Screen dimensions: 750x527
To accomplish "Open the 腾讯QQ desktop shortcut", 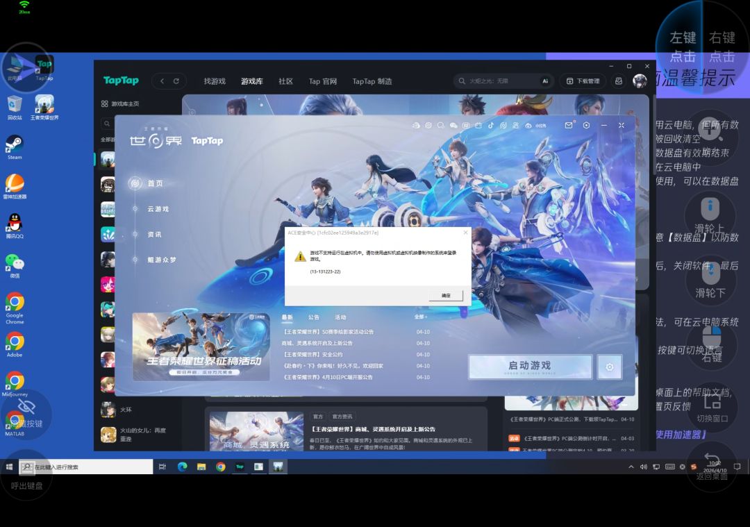I will [15, 226].
